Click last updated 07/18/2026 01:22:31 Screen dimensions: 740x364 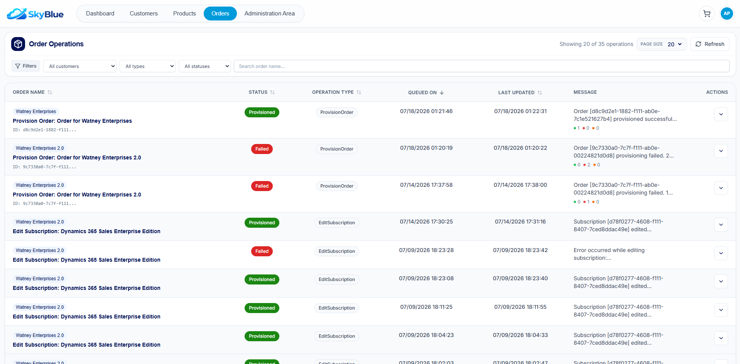coord(520,111)
